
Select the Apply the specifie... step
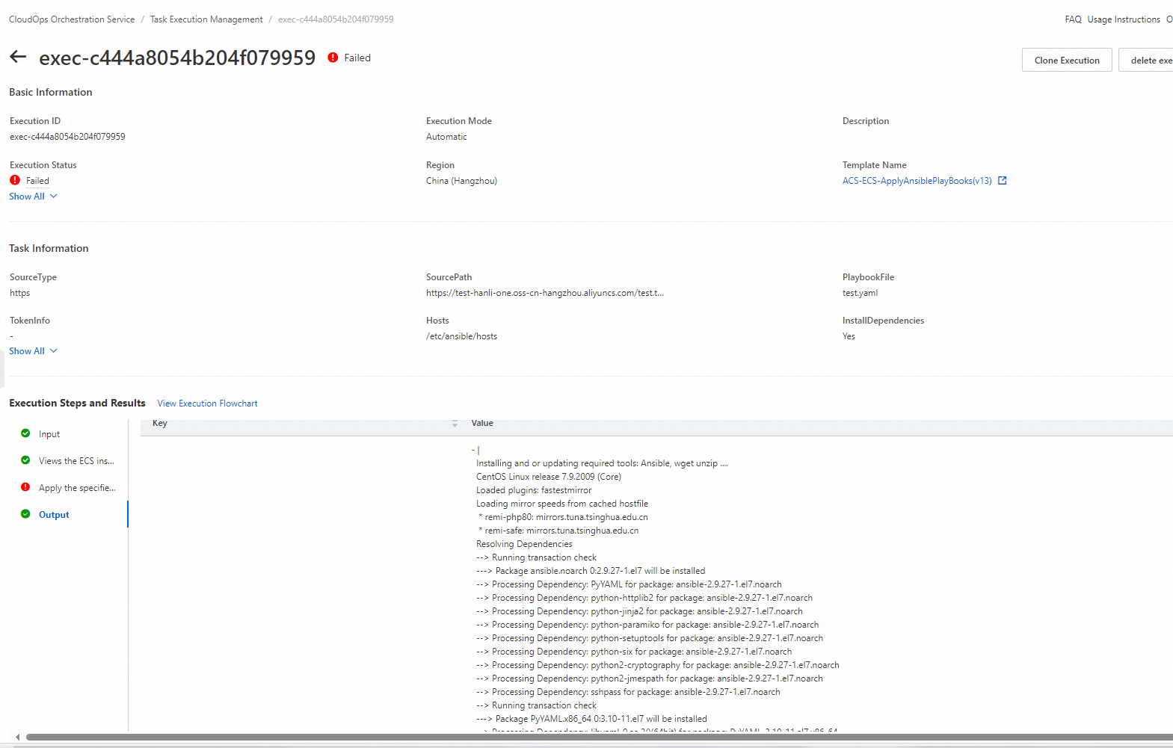77,488
